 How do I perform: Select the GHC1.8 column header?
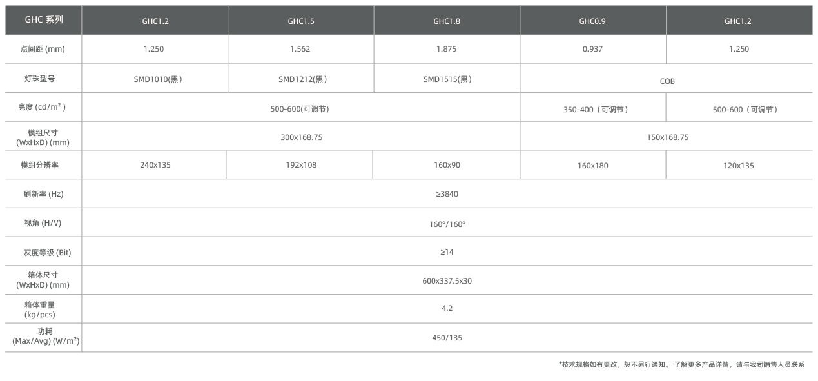point(447,21)
